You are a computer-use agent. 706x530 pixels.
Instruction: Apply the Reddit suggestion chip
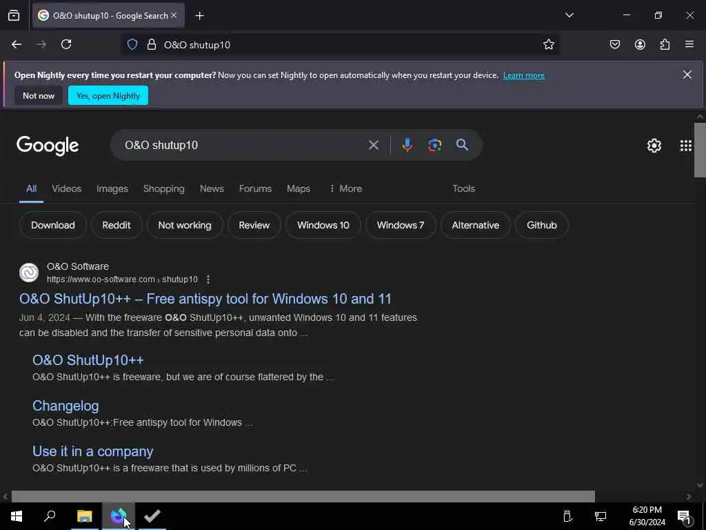point(116,226)
